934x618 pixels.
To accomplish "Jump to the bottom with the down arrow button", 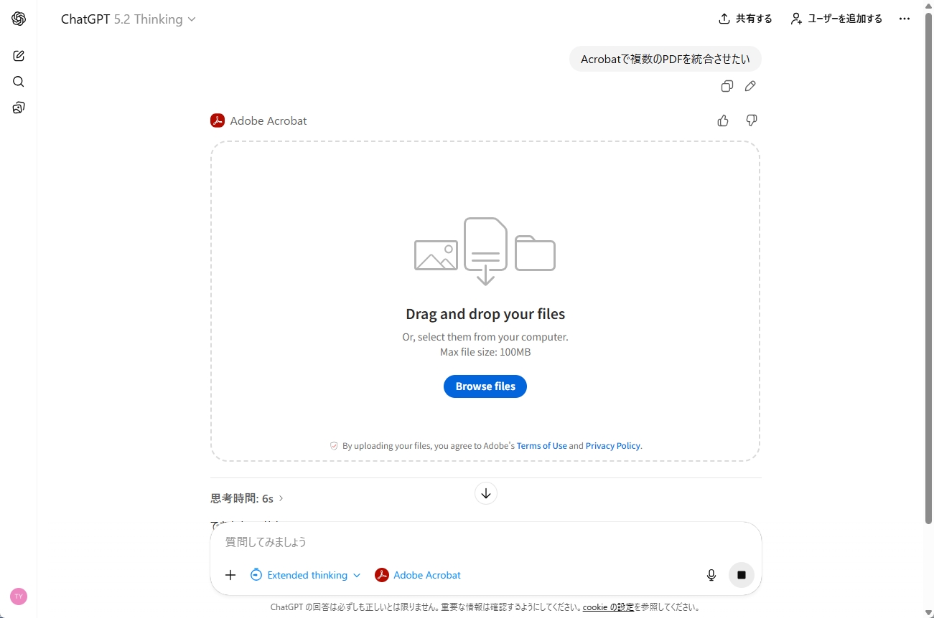I will click(486, 493).
